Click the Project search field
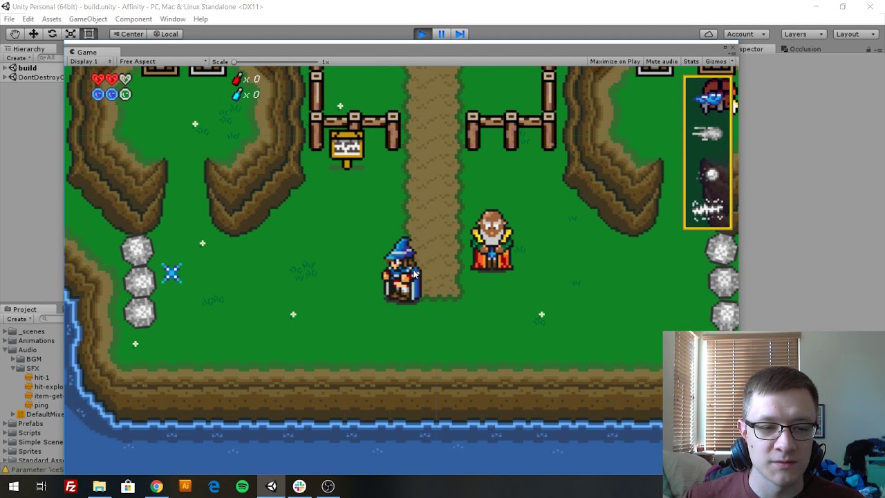This screenshot has width=885, height=498. click(50, 319)
